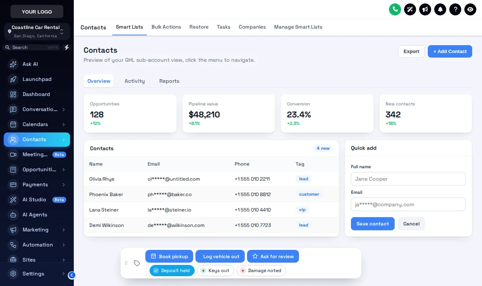Click the green phone dialer icon
482x286 pixels.
tap(395, 9)
